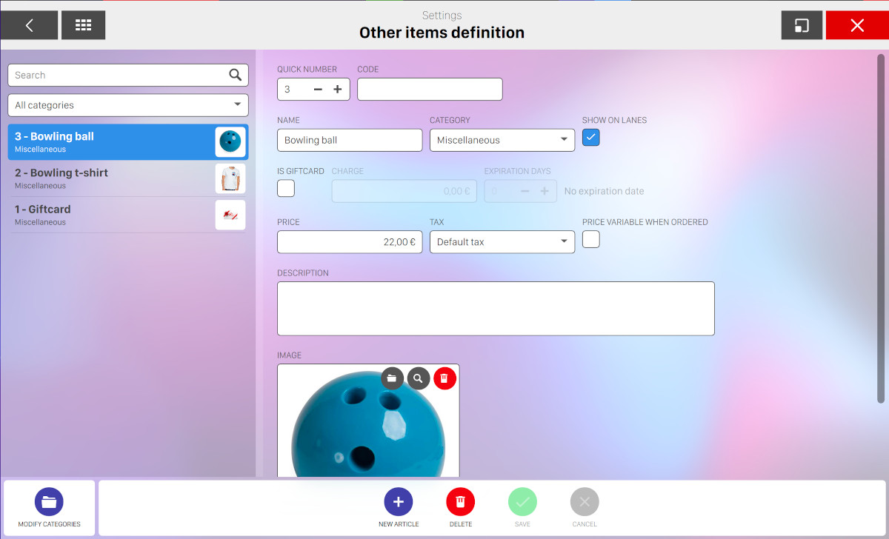The width and height of the screenshot is (889, 539).
Task: Click the search magnifier icon
Action: [x=235, y=75]
